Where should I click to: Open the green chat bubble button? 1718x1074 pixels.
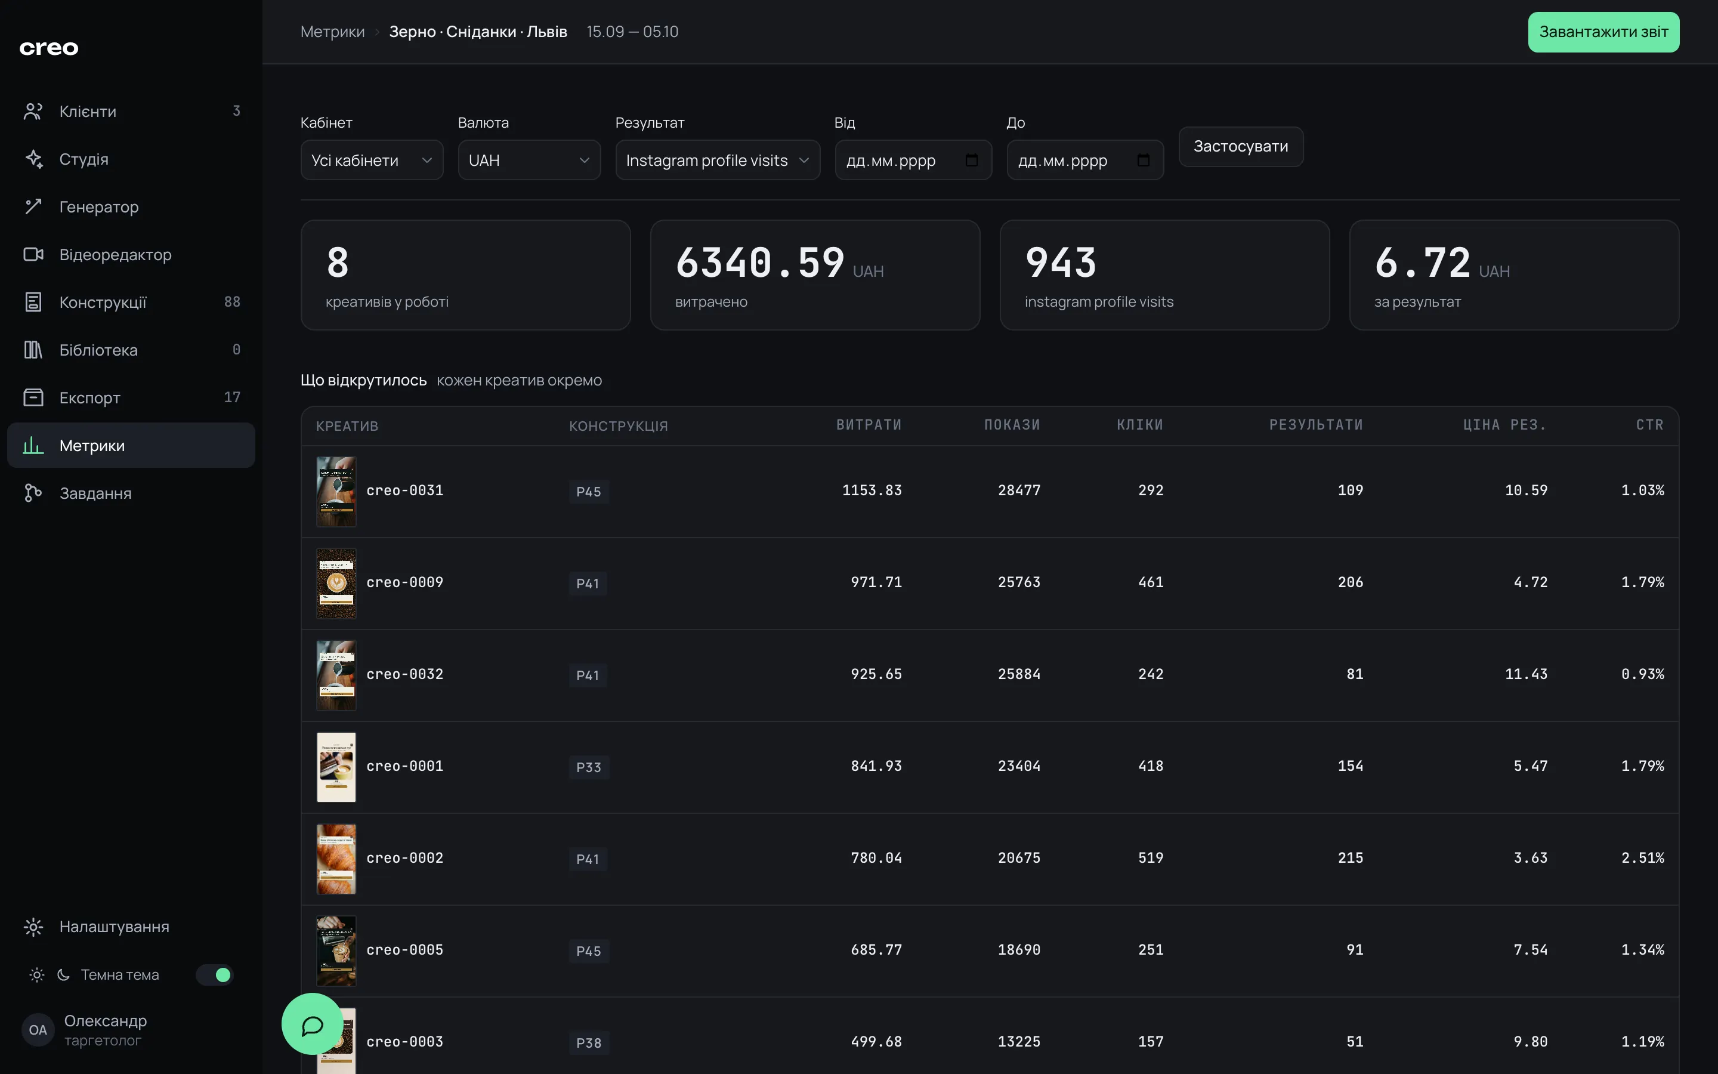[313, 1024]
